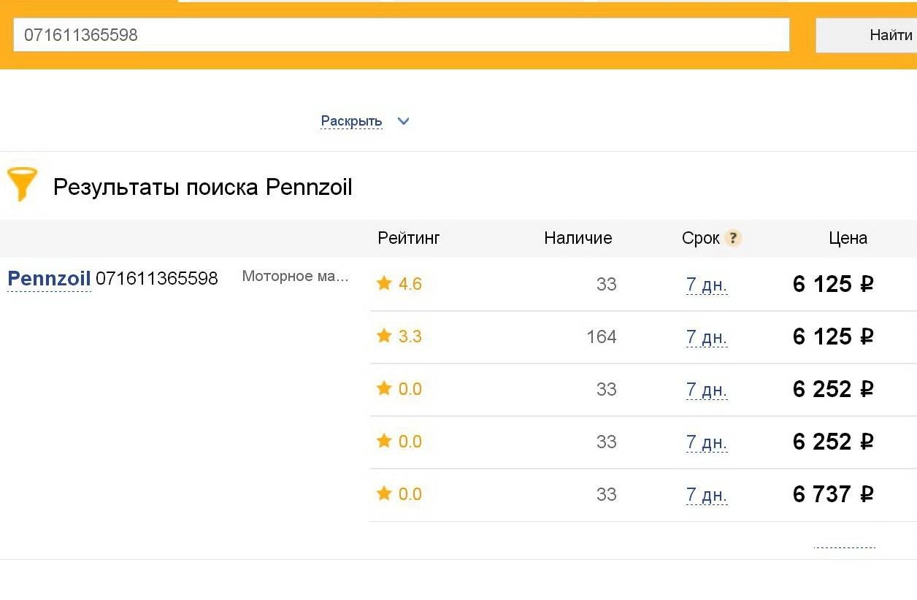Screen dimensions: 917x600
Task: Click the Срок column header
Action: [x=701, y=238]
